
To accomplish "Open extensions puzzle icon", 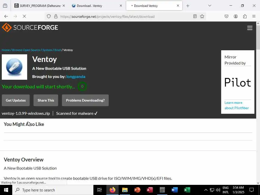I will pyautogui.click(x=245, y=16).
